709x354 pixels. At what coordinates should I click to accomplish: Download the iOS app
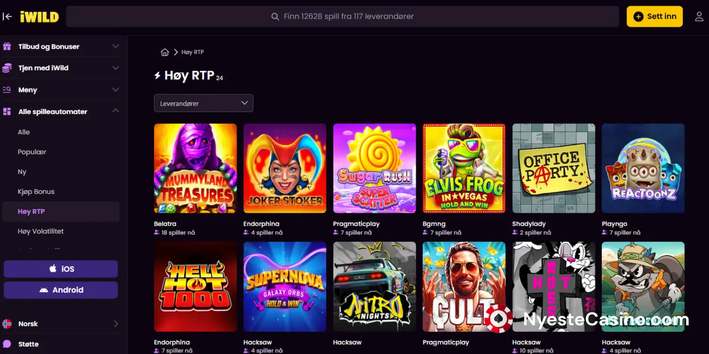tap(61, 269)
